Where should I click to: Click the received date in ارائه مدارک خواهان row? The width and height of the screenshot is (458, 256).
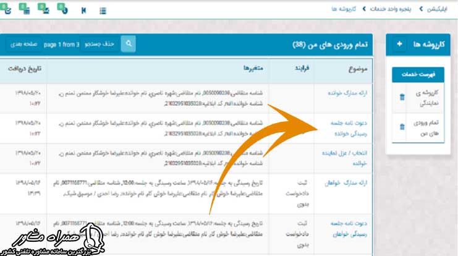click(28, 188)
